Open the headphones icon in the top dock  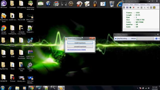64,4
